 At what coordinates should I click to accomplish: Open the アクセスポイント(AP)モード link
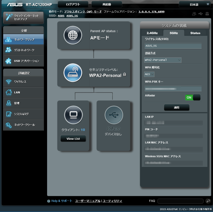click(x=83, y=12)
